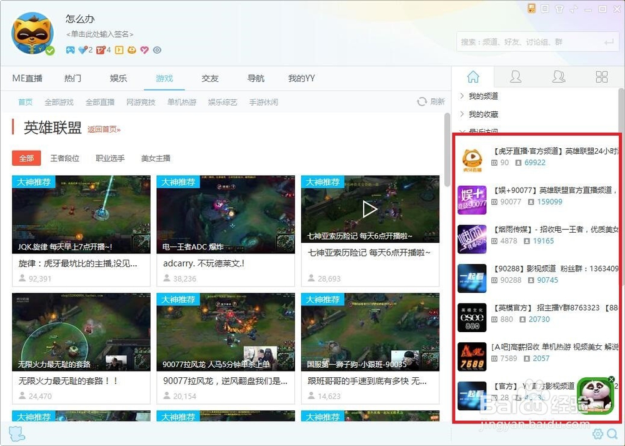
Task: Open the apps grid tab icon
Action: 601,76
